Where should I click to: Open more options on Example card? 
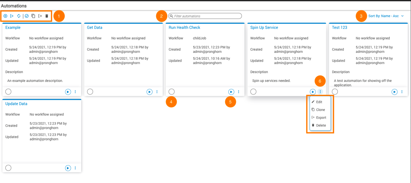click(75, 92)
